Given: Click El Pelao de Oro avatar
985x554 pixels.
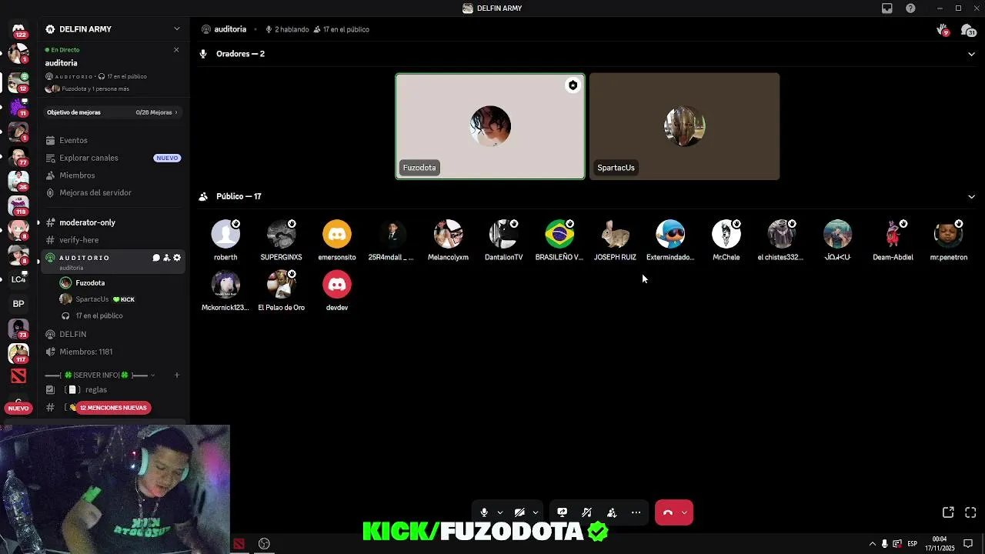Looking at the screenshot, I should [281, 285].
